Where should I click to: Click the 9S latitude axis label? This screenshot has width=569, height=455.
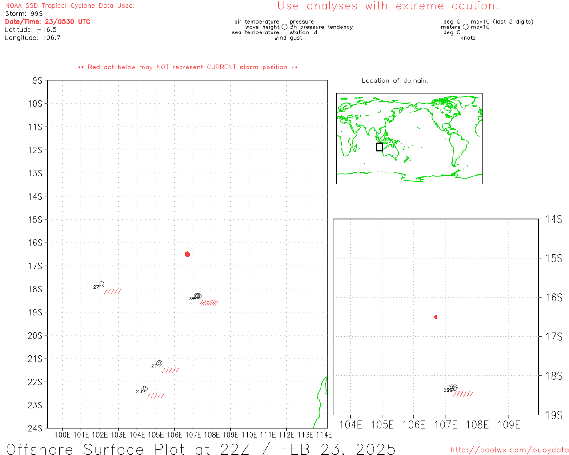pos(37,80)
